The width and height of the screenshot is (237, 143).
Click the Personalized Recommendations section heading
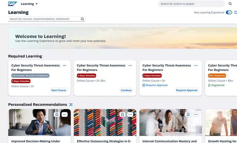(x=38, y=105)
